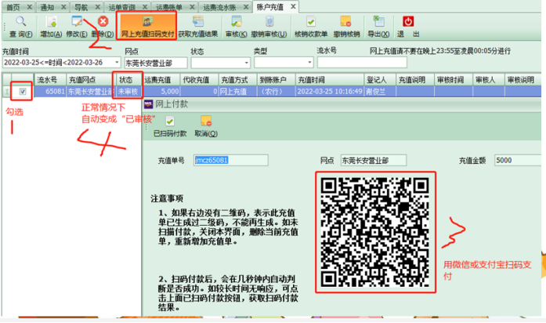
Task: Sort by 审核说明 column header
Action: point(522,80)
